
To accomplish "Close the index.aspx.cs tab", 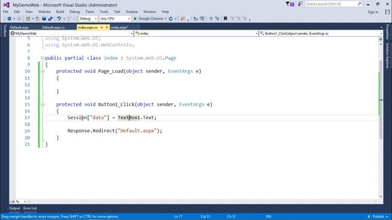I will tap(107, 27).
